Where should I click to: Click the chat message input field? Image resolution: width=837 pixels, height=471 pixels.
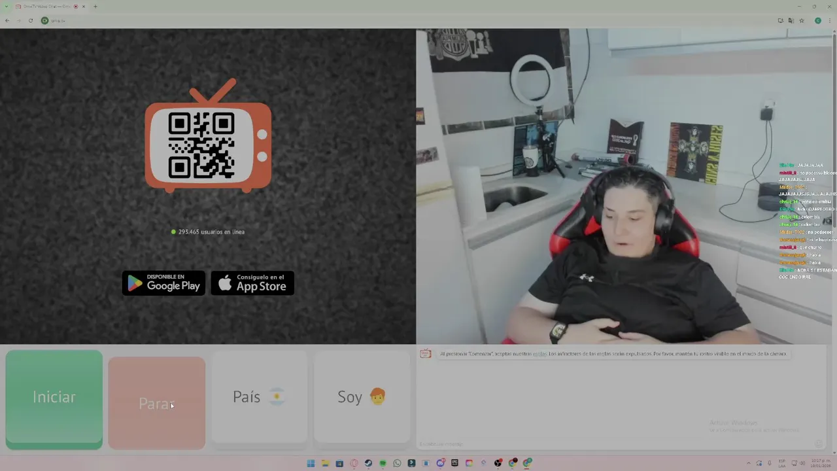click(x=615, y=444)
